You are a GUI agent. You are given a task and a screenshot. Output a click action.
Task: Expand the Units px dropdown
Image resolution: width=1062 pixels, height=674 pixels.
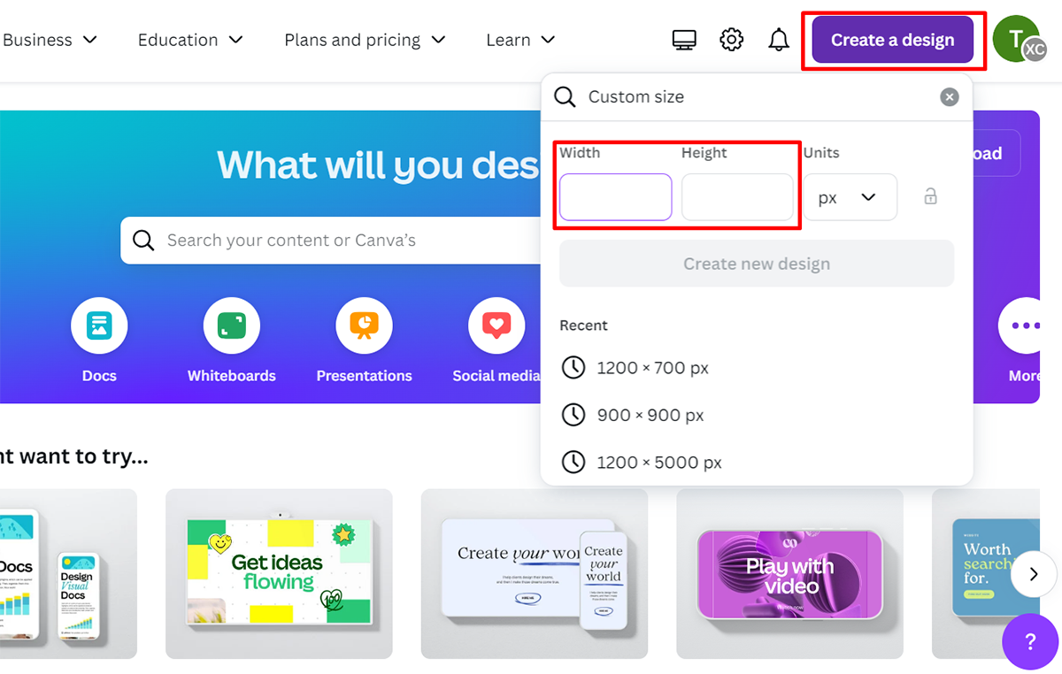[x=850, y=197]
